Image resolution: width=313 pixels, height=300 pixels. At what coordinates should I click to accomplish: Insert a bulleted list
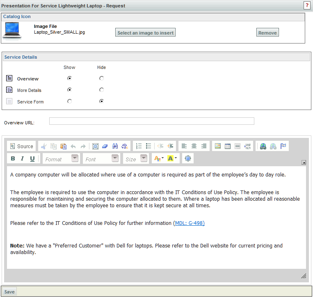tap(149, 146)
